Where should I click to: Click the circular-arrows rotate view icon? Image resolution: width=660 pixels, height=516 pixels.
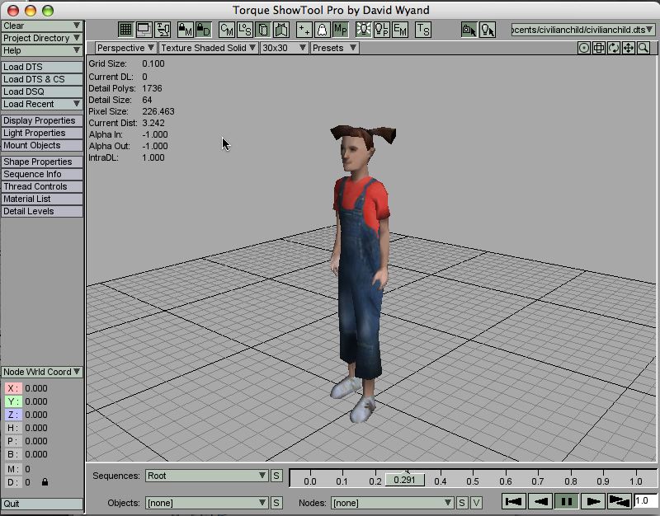(613, 48)
